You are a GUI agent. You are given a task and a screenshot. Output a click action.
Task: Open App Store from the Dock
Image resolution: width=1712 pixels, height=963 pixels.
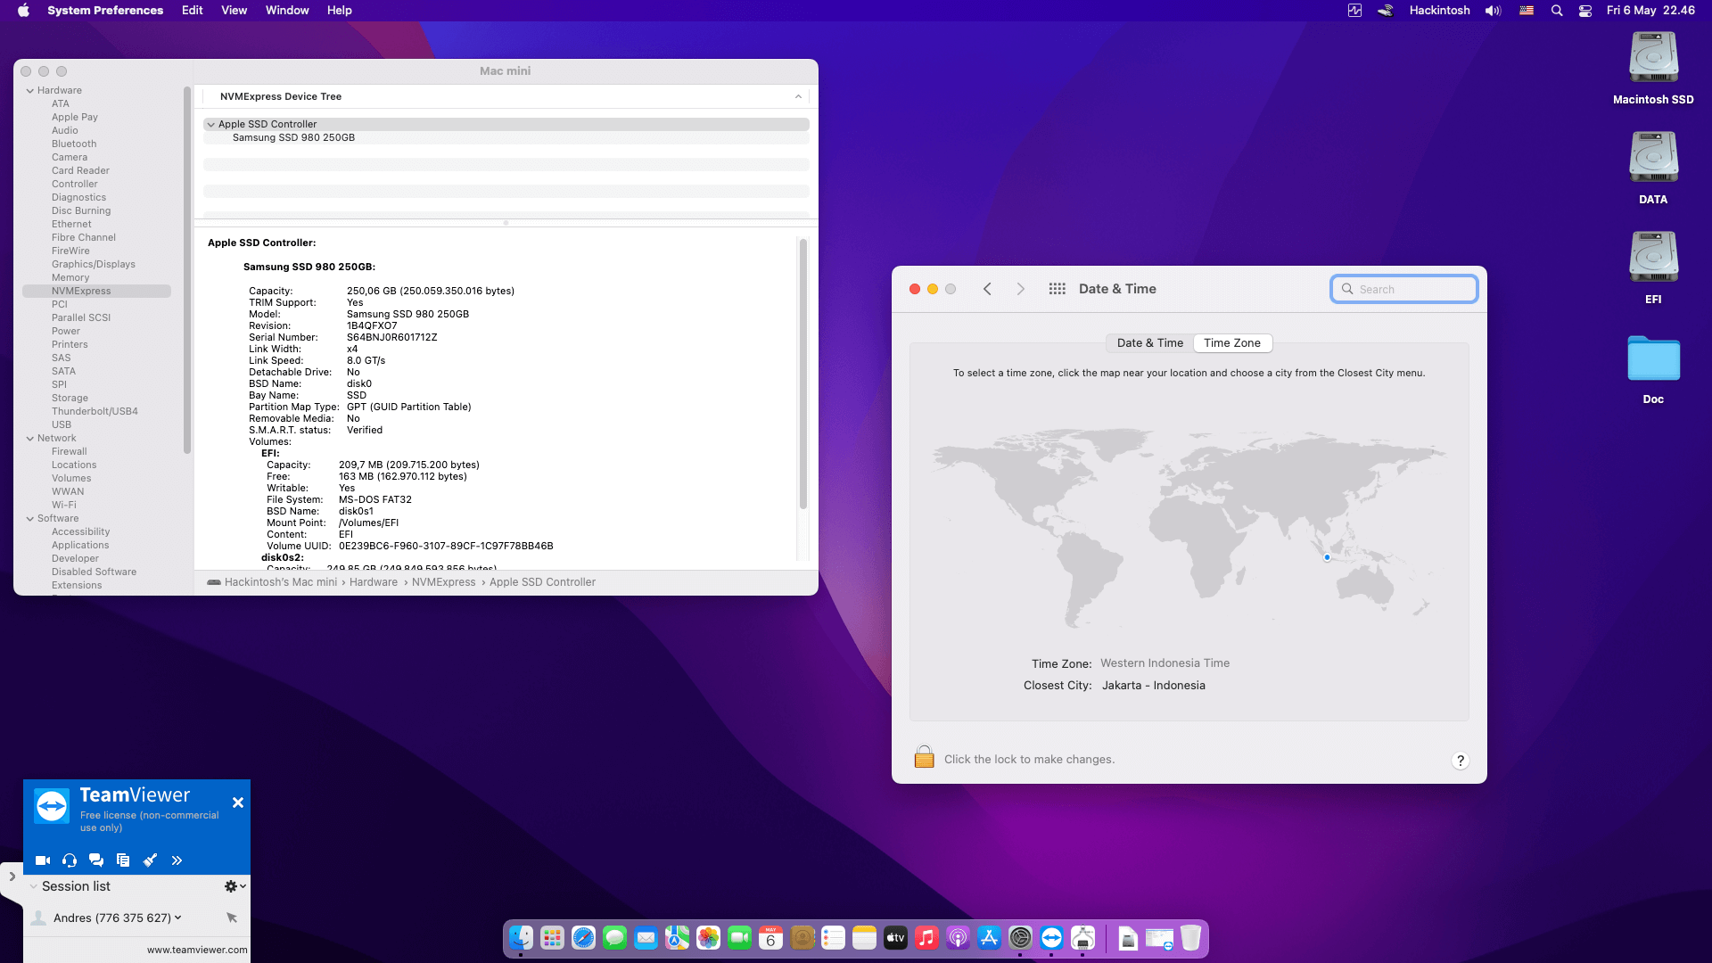(990, 938)
